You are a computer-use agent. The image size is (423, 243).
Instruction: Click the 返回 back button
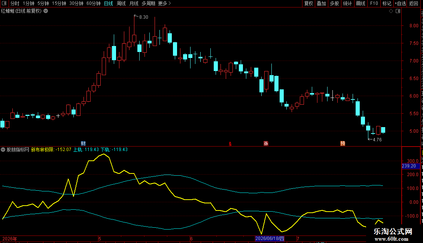point(414,3)
